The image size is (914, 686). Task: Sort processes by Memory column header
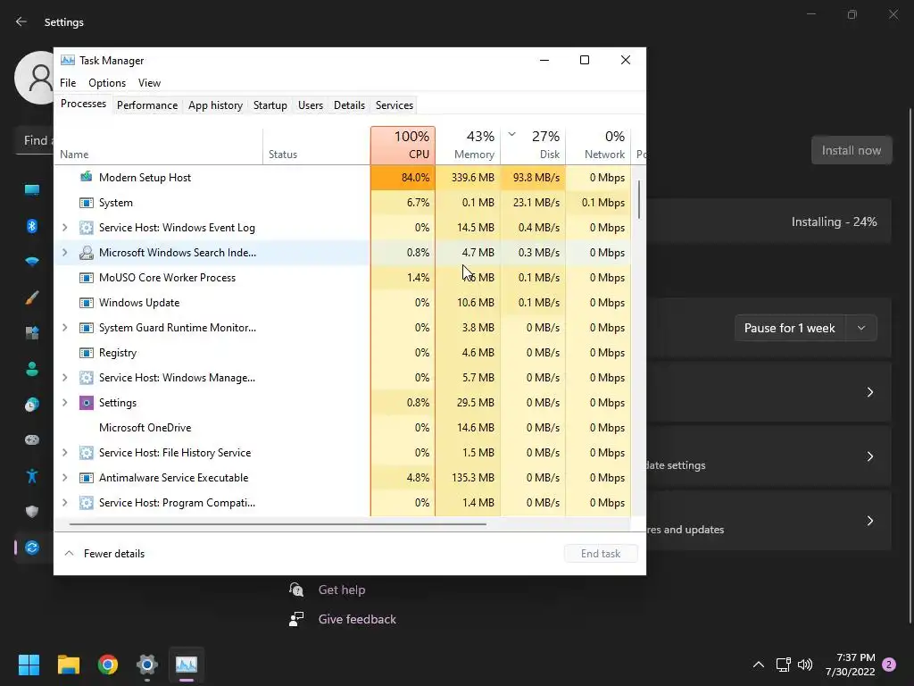tap(468, 146)
